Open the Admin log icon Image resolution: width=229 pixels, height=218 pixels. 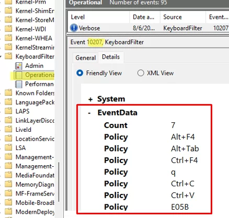18,66
